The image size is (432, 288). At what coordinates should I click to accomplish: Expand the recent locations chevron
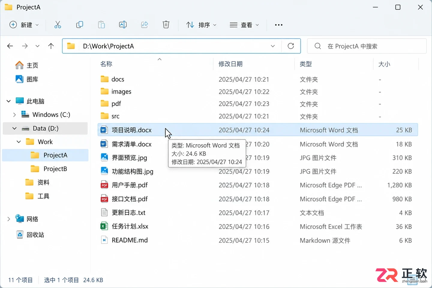tap(37, 46)
